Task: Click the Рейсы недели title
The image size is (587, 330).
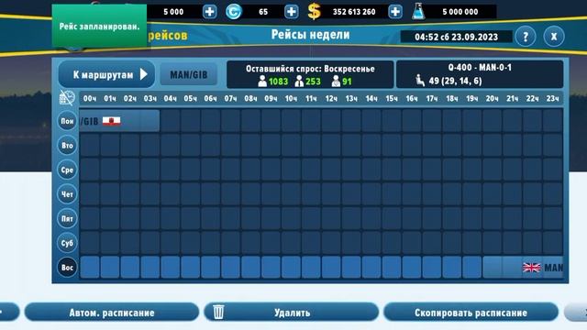Action: point(310,35)
